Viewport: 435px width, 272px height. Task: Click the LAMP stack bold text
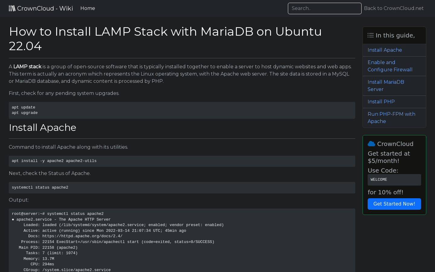click(x=27, y=66)
